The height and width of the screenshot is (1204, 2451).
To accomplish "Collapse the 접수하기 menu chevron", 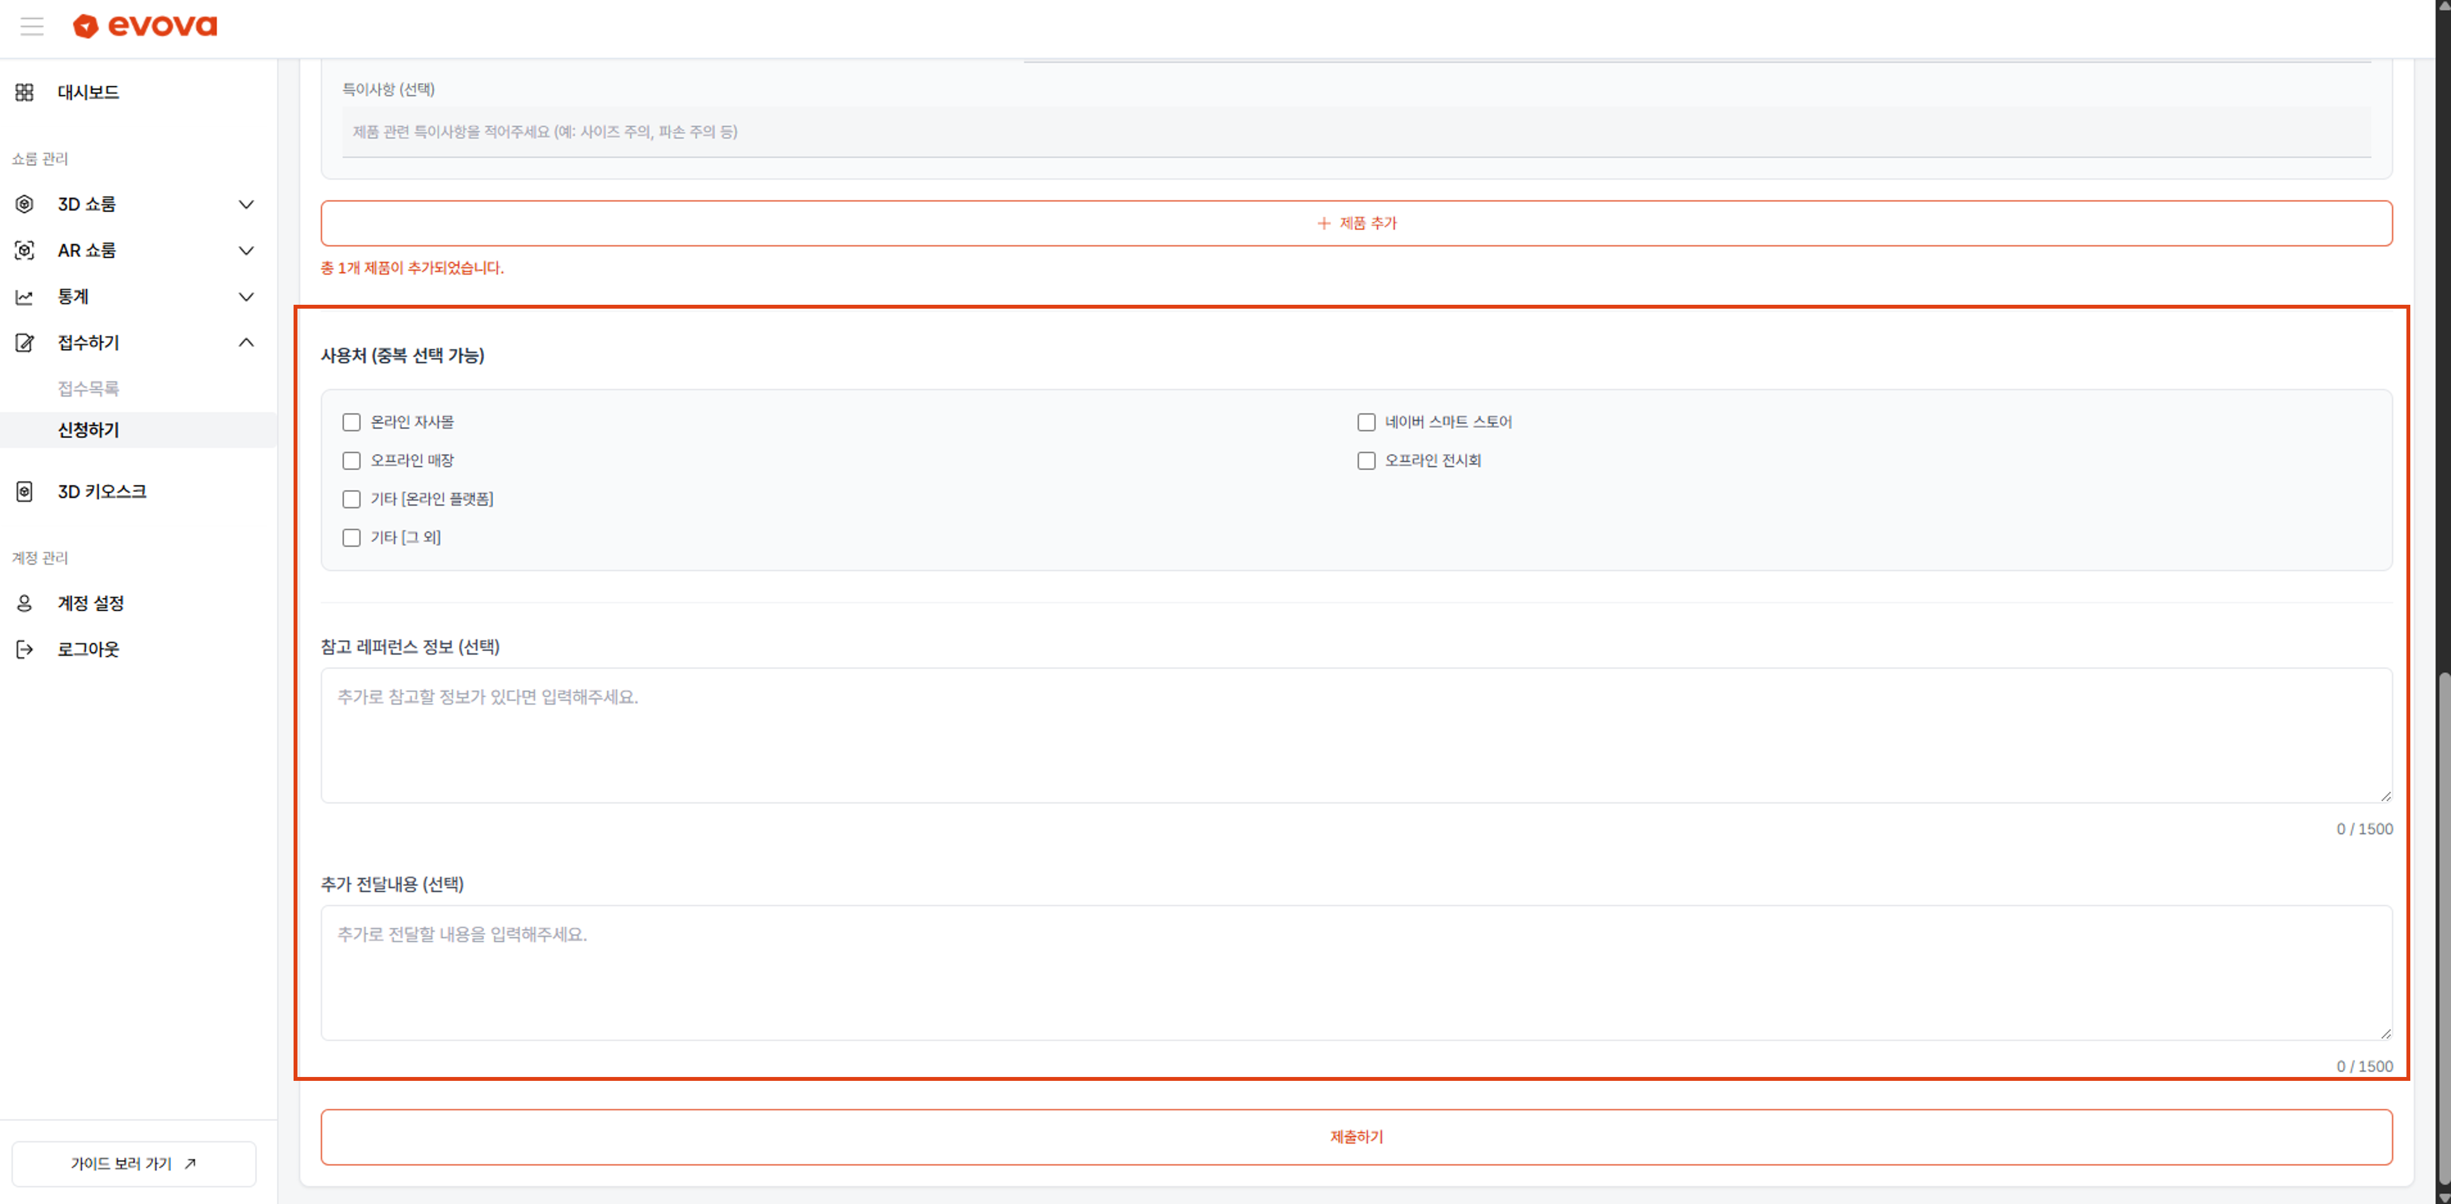I will coord(246,343).
